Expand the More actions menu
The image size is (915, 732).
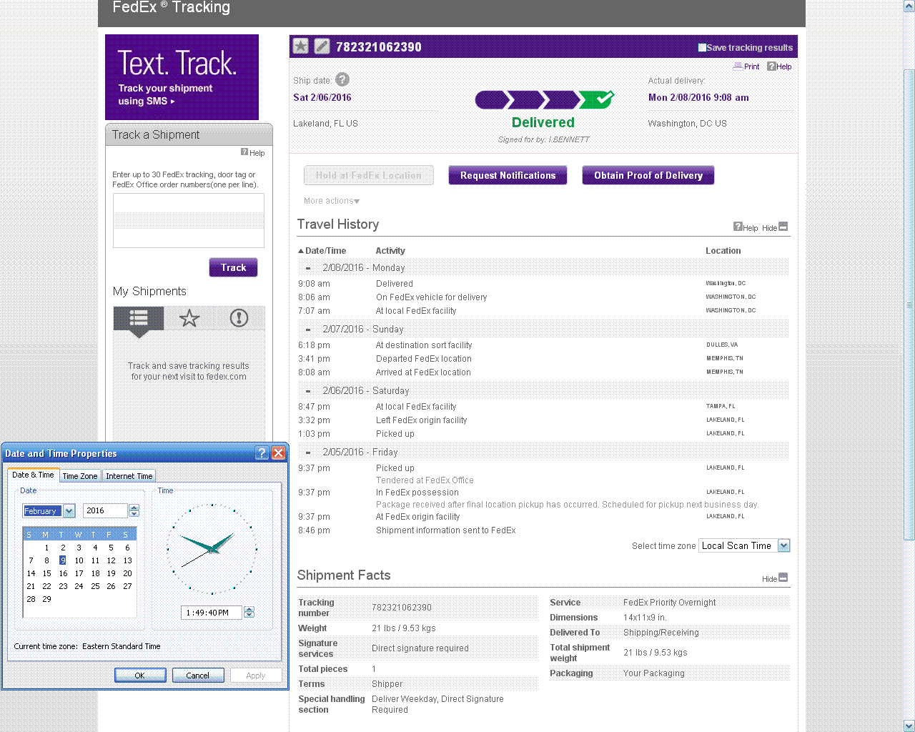[x=332, y=201]
